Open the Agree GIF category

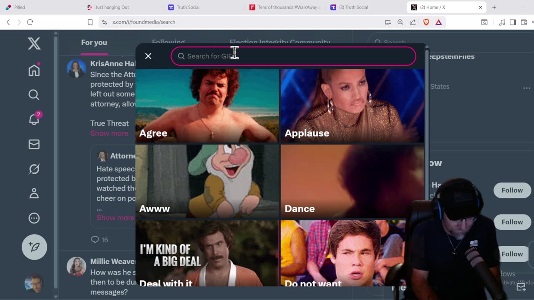[x=207, y=106]
